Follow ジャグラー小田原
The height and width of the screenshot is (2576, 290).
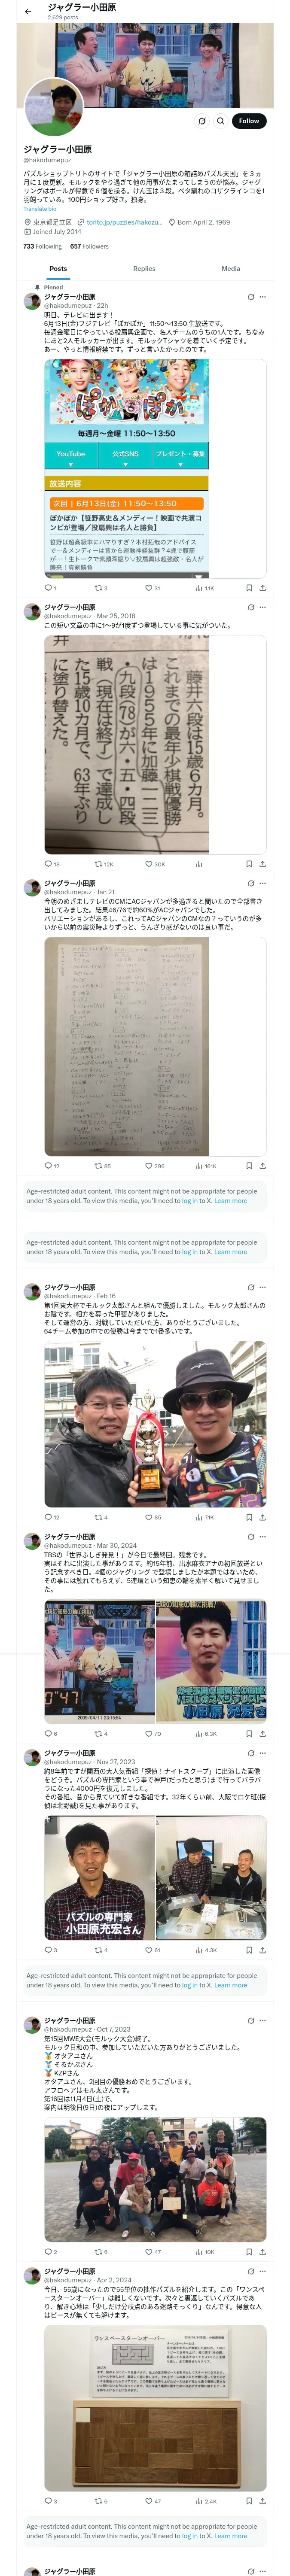[x=249, y=121]
